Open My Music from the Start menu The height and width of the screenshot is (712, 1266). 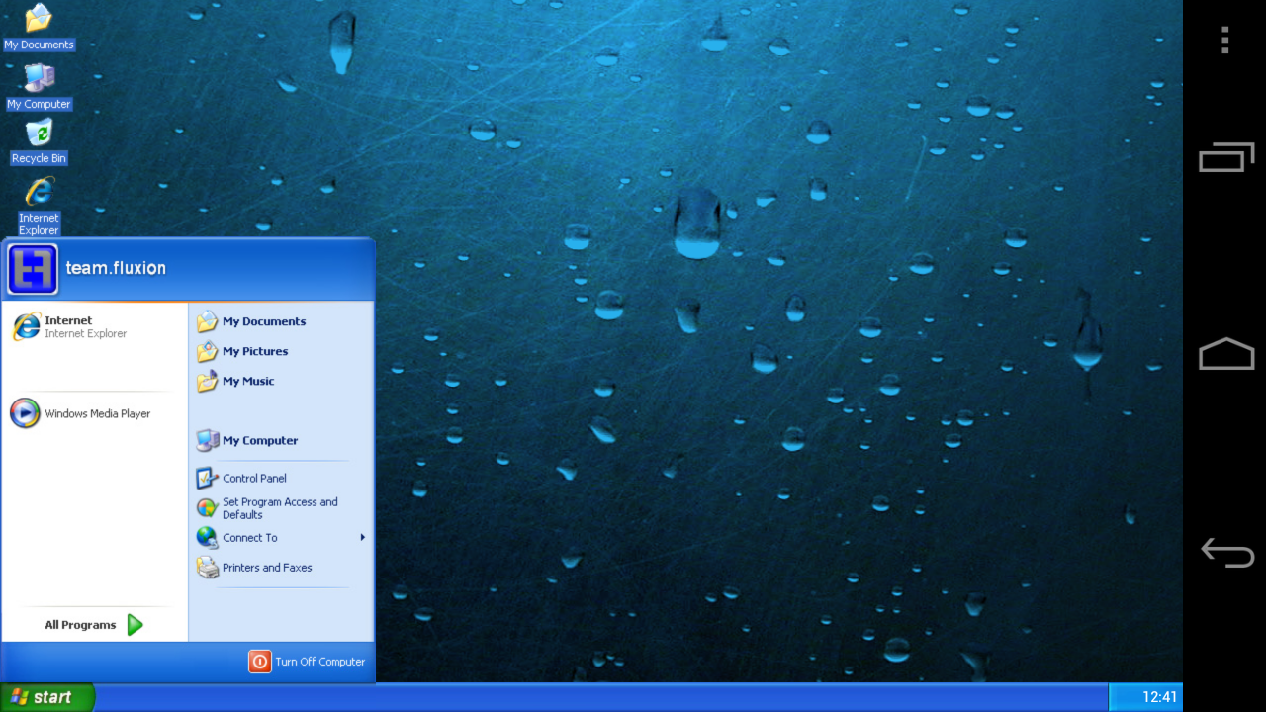coord(248,381)
